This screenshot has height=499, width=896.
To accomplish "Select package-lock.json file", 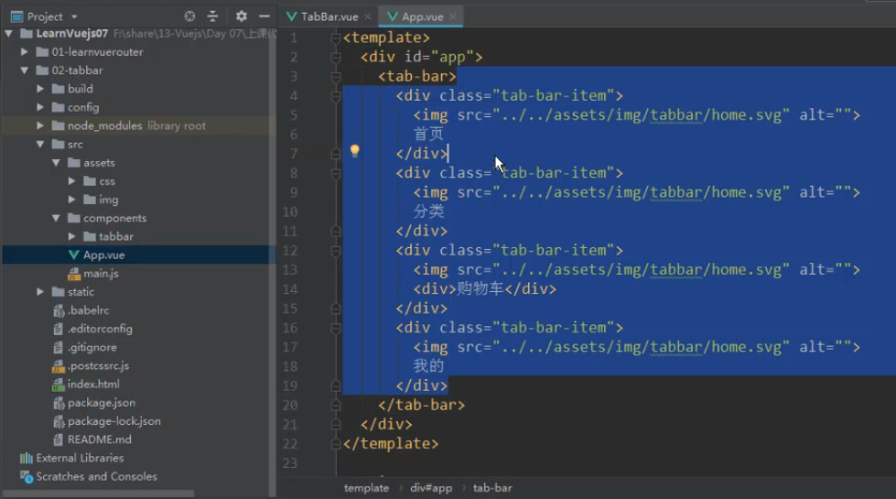I will pos(113,421).
